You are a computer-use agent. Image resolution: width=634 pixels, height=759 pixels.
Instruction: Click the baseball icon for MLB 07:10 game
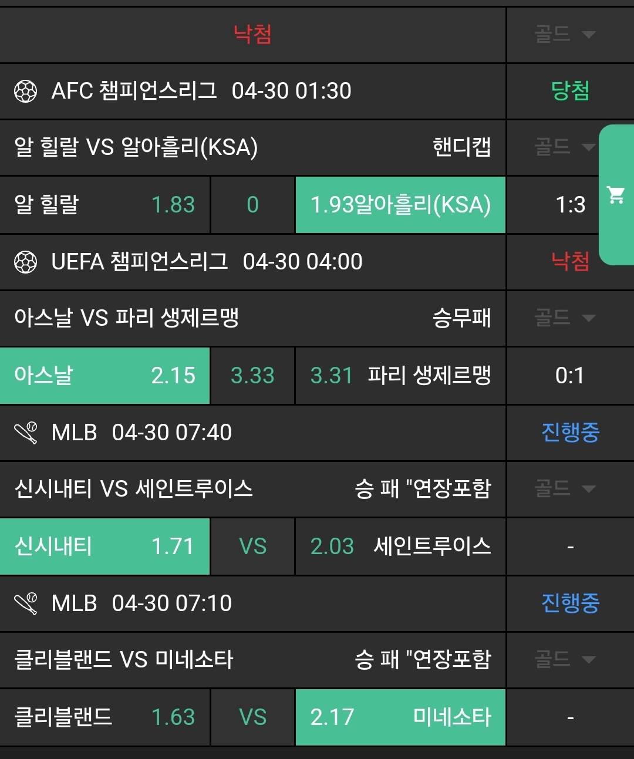26,603
